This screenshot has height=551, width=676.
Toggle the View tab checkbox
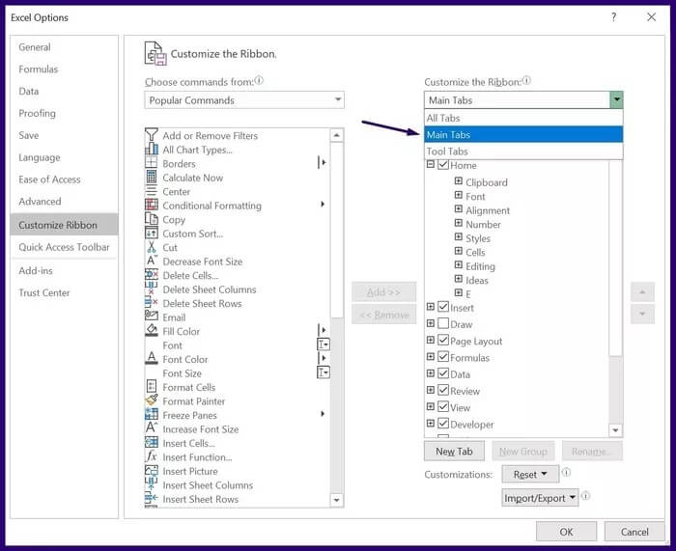click(443, 406)
